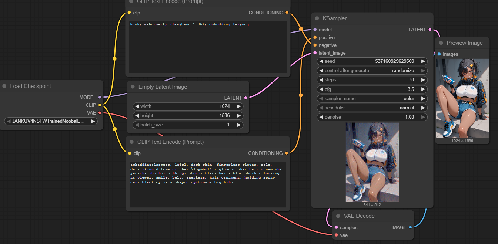Click the steps value 30

411,80
